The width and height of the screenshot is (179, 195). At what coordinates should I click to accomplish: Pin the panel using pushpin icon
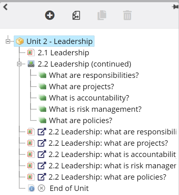point(175,7)
